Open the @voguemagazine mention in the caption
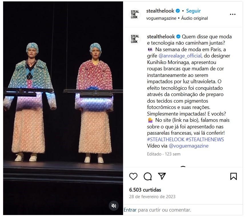Viewport: 245px width, 217px height. pyautogui.click(x=188, y=146)
